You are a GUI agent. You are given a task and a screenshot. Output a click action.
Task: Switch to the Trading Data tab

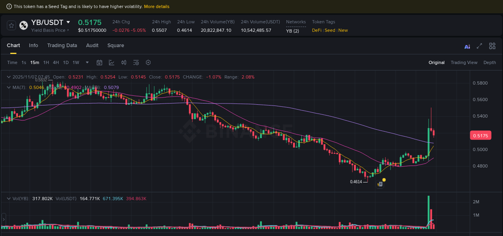62,46
